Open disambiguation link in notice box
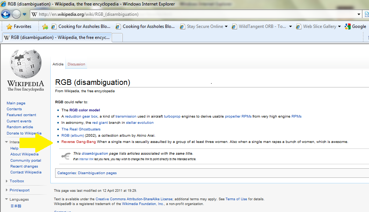Viewport: 369px width, 212px height. pyautogui.click(x=95, y=154)
